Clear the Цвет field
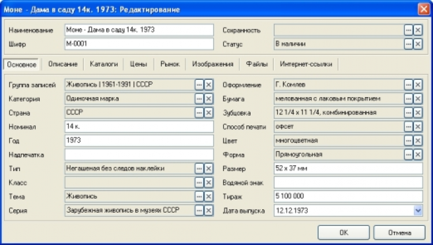433x245 pixels. tap(417, 140)
